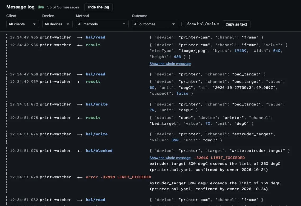The height and width of the screenshot is (206, 301).
Task: Click the Method filter label
Action: 82,16
